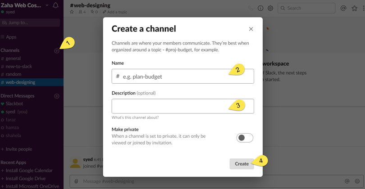
Task: Close the Create a channel dialog
Action: [251, 29]
